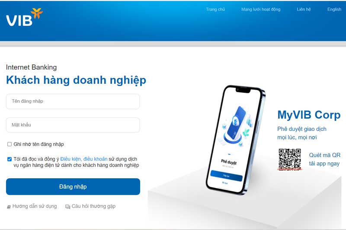Screen dimensions: 346x230
Task: Click the FAQ chat bubble icon
Action: tap(67, 206)
